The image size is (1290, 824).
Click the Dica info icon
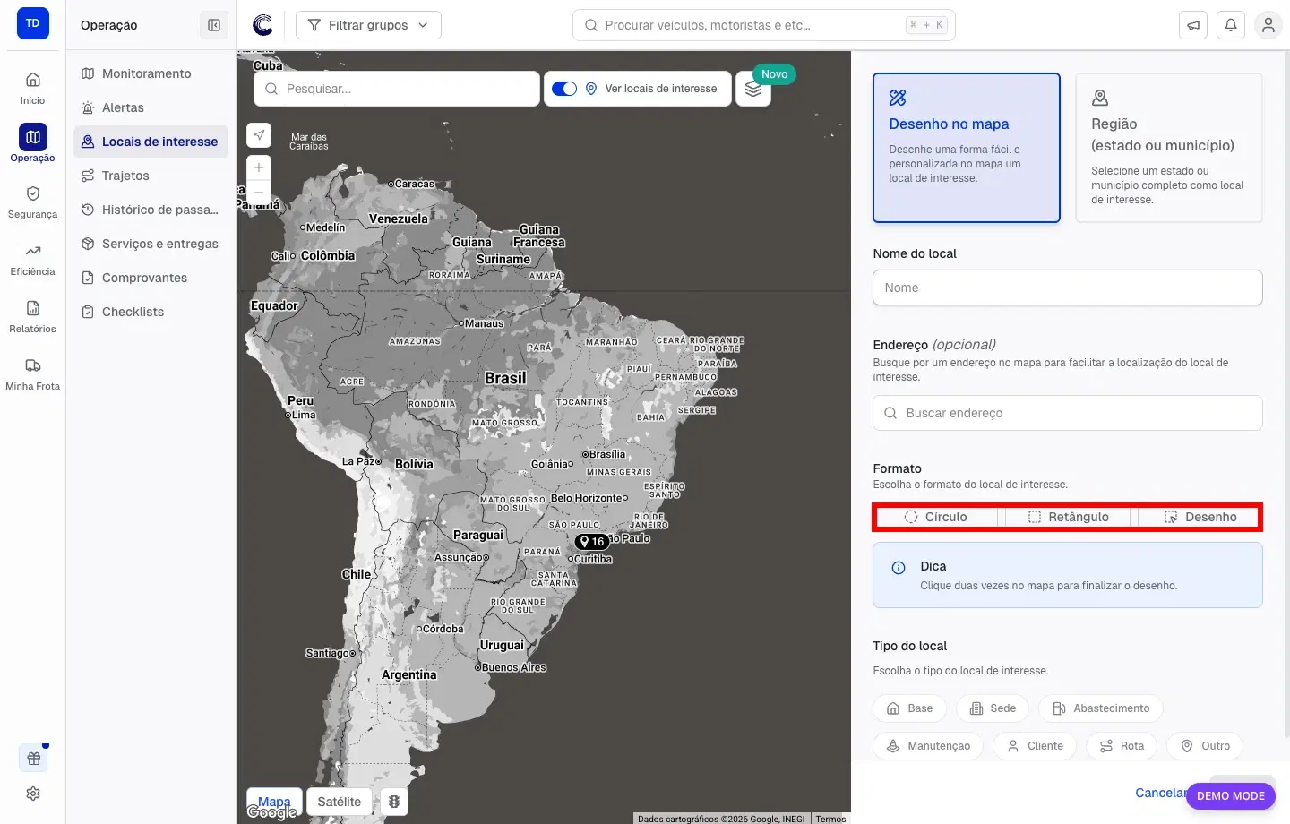pyautogui.click(x=899, y=568)
